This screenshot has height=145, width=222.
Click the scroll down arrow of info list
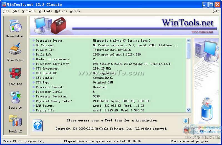188,110
